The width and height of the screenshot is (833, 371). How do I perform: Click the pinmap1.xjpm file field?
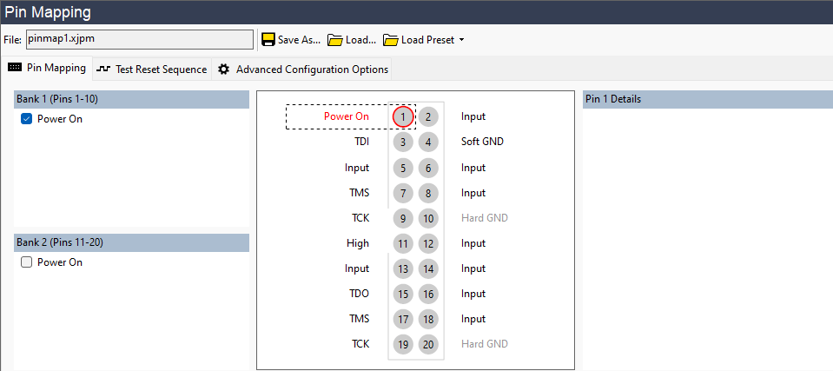[x=138, y=39]
